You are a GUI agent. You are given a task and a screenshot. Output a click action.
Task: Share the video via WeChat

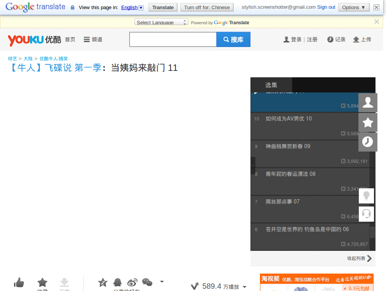(x=147, y=282)
